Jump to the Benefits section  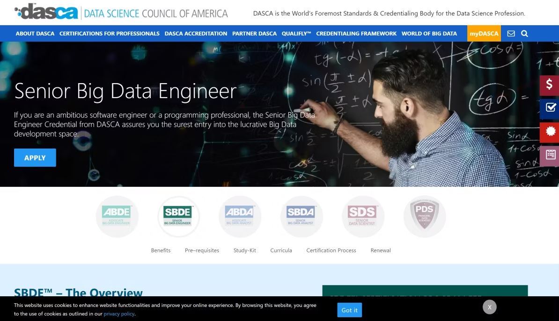click(161, 250)
